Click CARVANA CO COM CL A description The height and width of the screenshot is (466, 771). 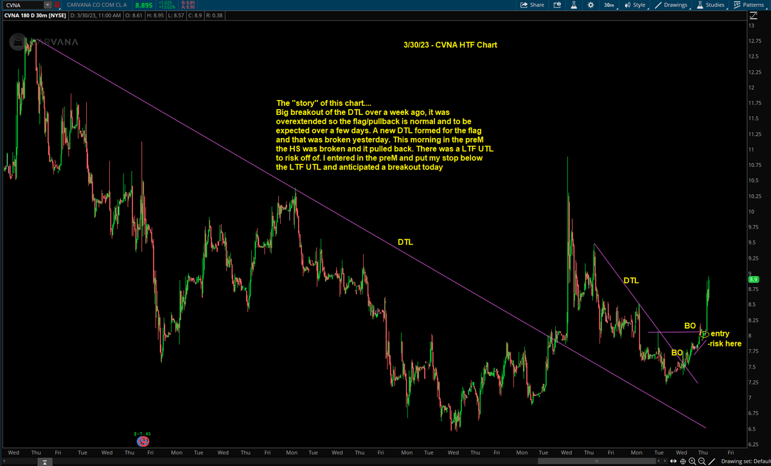point(96,5)
